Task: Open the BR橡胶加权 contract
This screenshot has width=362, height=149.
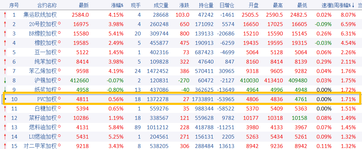Action: click(x=43, y=34)
